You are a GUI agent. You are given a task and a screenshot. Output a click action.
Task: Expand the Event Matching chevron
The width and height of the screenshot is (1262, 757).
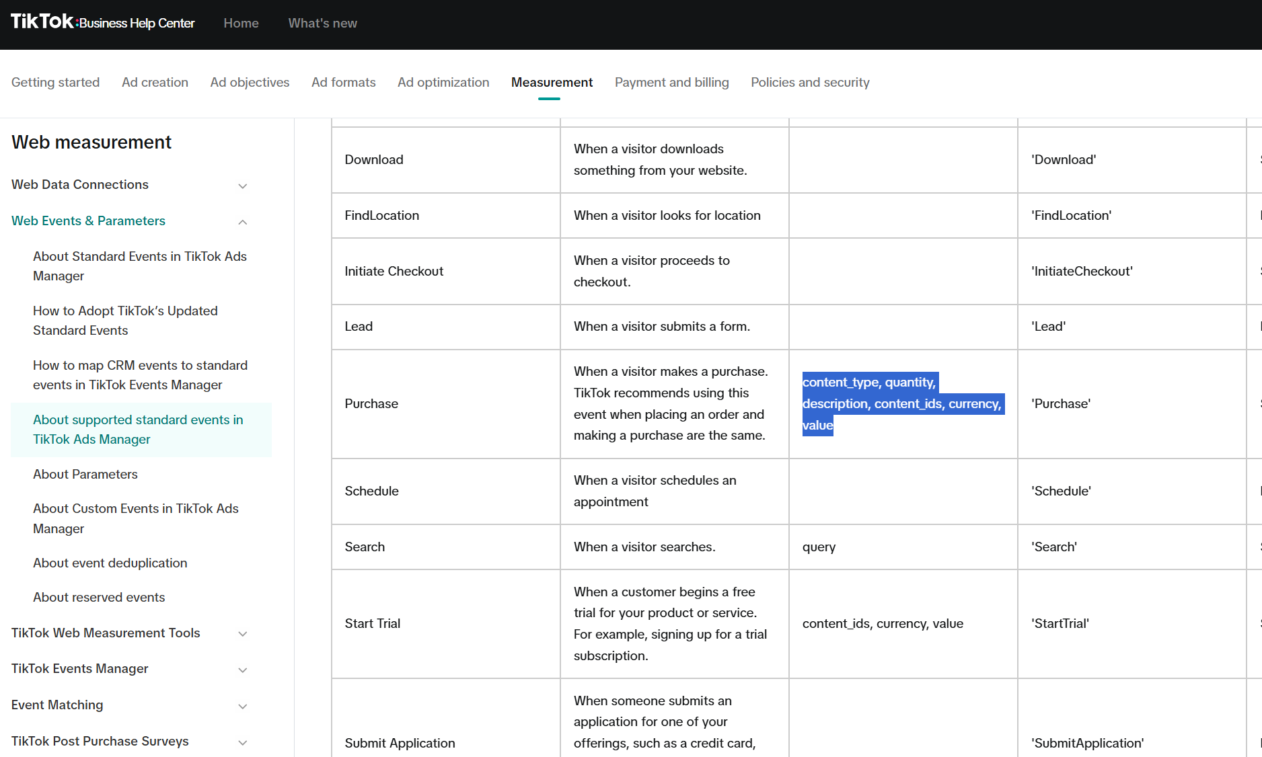(x=243, y=707)
